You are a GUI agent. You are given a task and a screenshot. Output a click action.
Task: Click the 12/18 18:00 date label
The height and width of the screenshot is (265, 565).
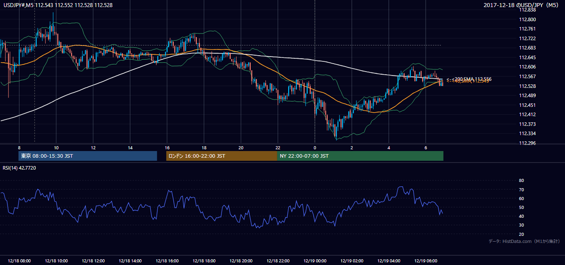pos(204,261)
